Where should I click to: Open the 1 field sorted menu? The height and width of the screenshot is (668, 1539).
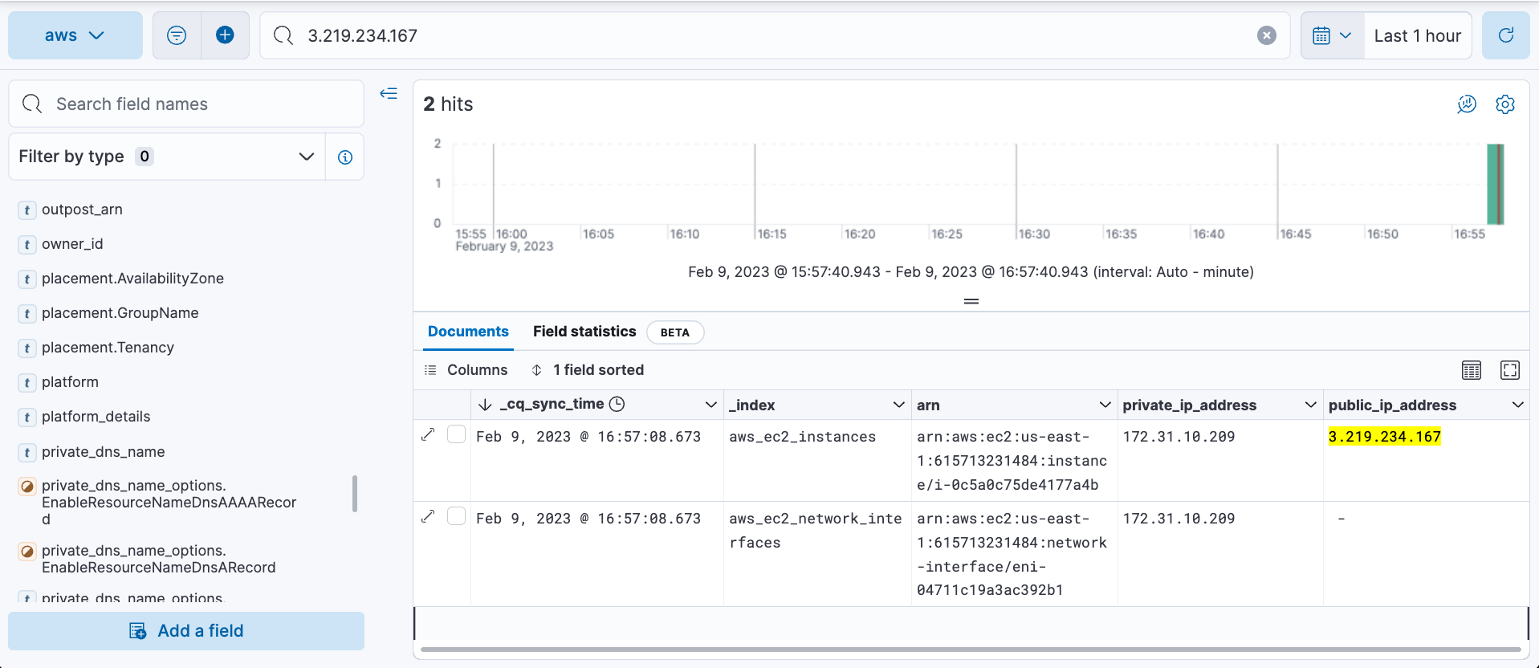click(x=588, y=370)
